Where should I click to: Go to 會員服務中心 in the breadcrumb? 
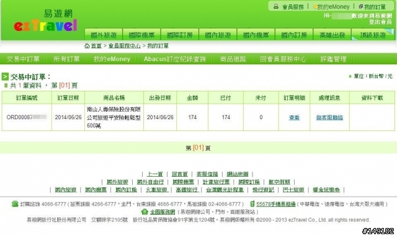[124, 46]
